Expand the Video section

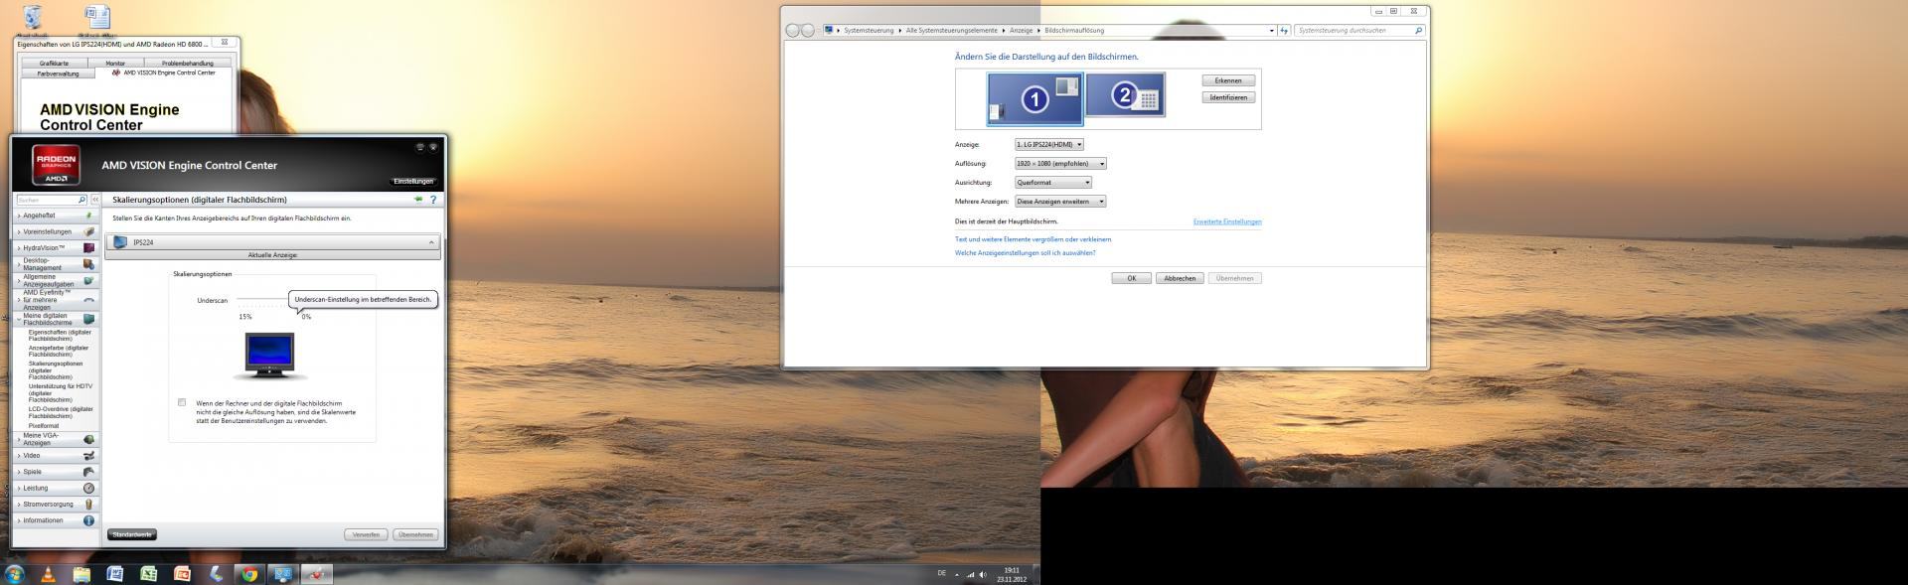pyautogui.click(x=56, y=455)
